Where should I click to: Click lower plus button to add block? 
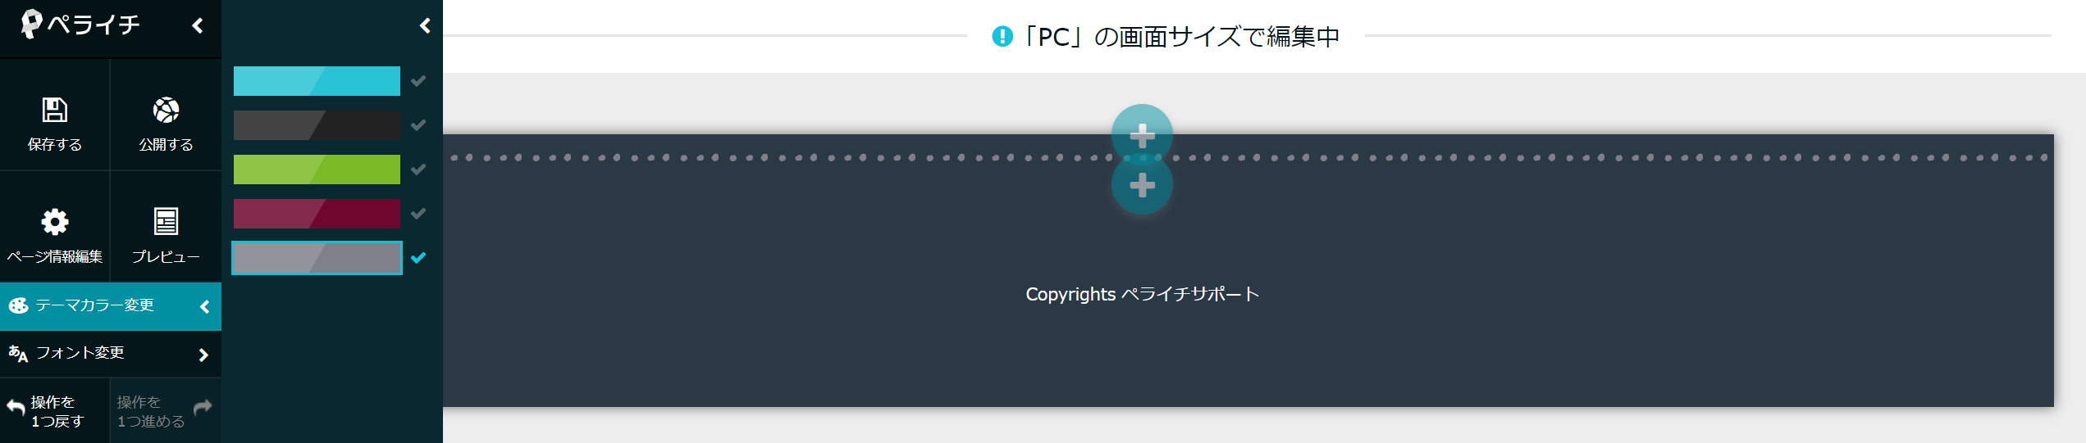pos(1142,185)
